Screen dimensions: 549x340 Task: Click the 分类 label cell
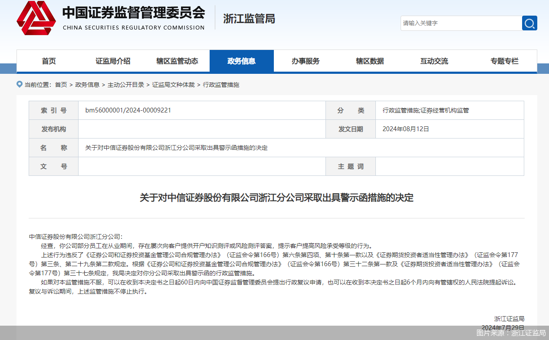pyautogui.click(x=351, y=110)
